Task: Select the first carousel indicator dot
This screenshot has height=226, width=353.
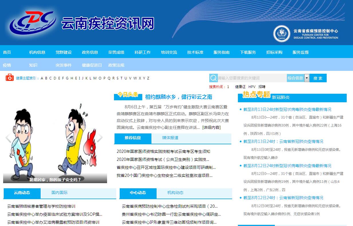Action: pyautogui.click(x=65, y=165)
